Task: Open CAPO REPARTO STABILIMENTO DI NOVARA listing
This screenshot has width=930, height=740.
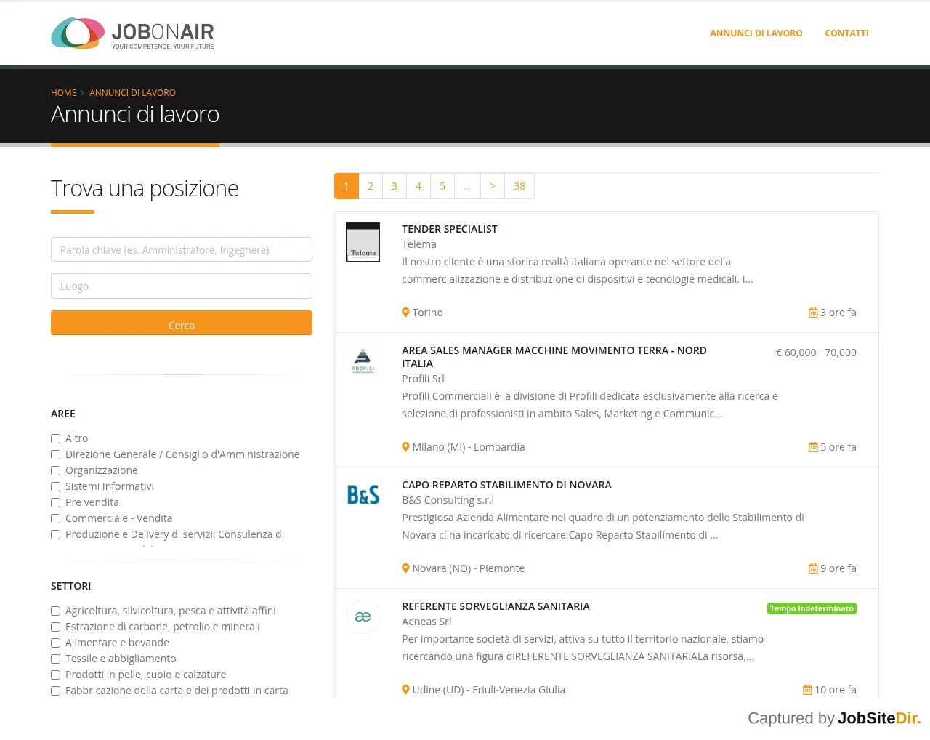Action: (506, 485)
